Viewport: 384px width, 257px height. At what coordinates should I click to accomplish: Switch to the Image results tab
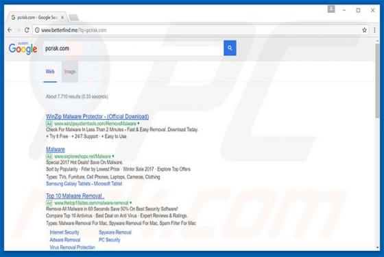pyautogui.click(x=70, y=72)
